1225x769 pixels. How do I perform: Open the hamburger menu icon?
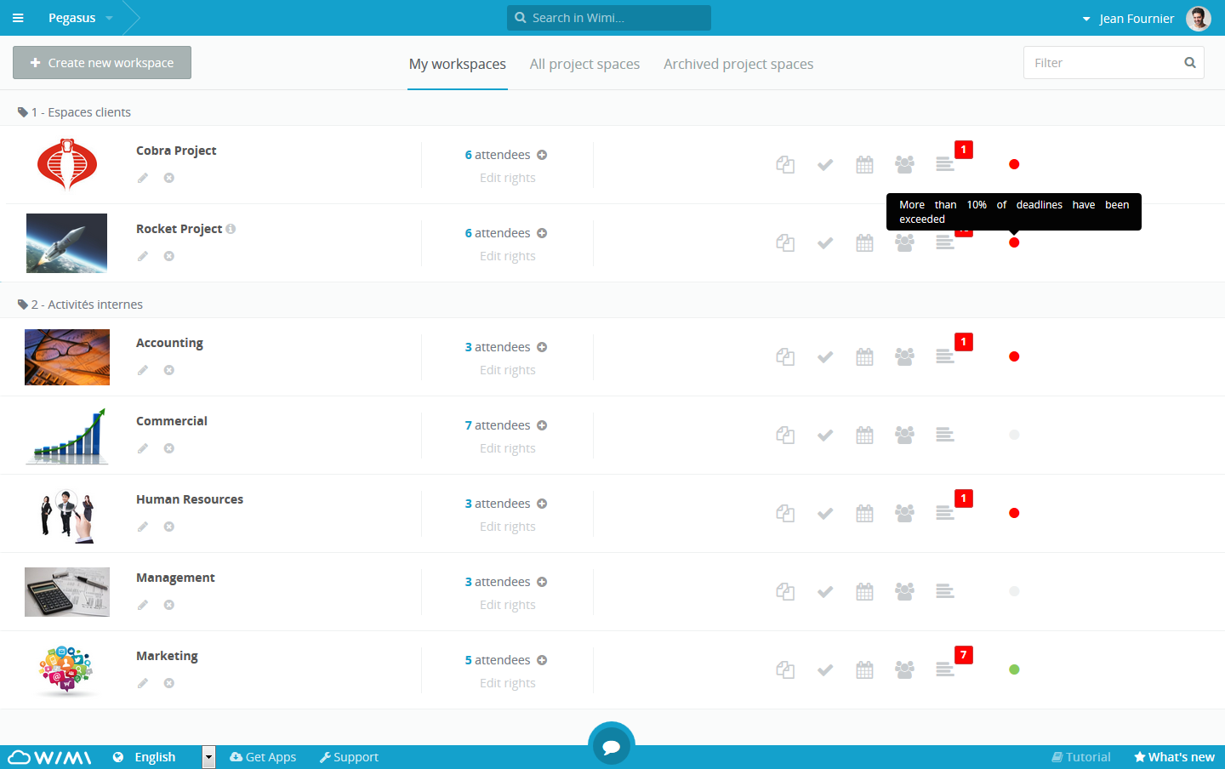(18, 18)
